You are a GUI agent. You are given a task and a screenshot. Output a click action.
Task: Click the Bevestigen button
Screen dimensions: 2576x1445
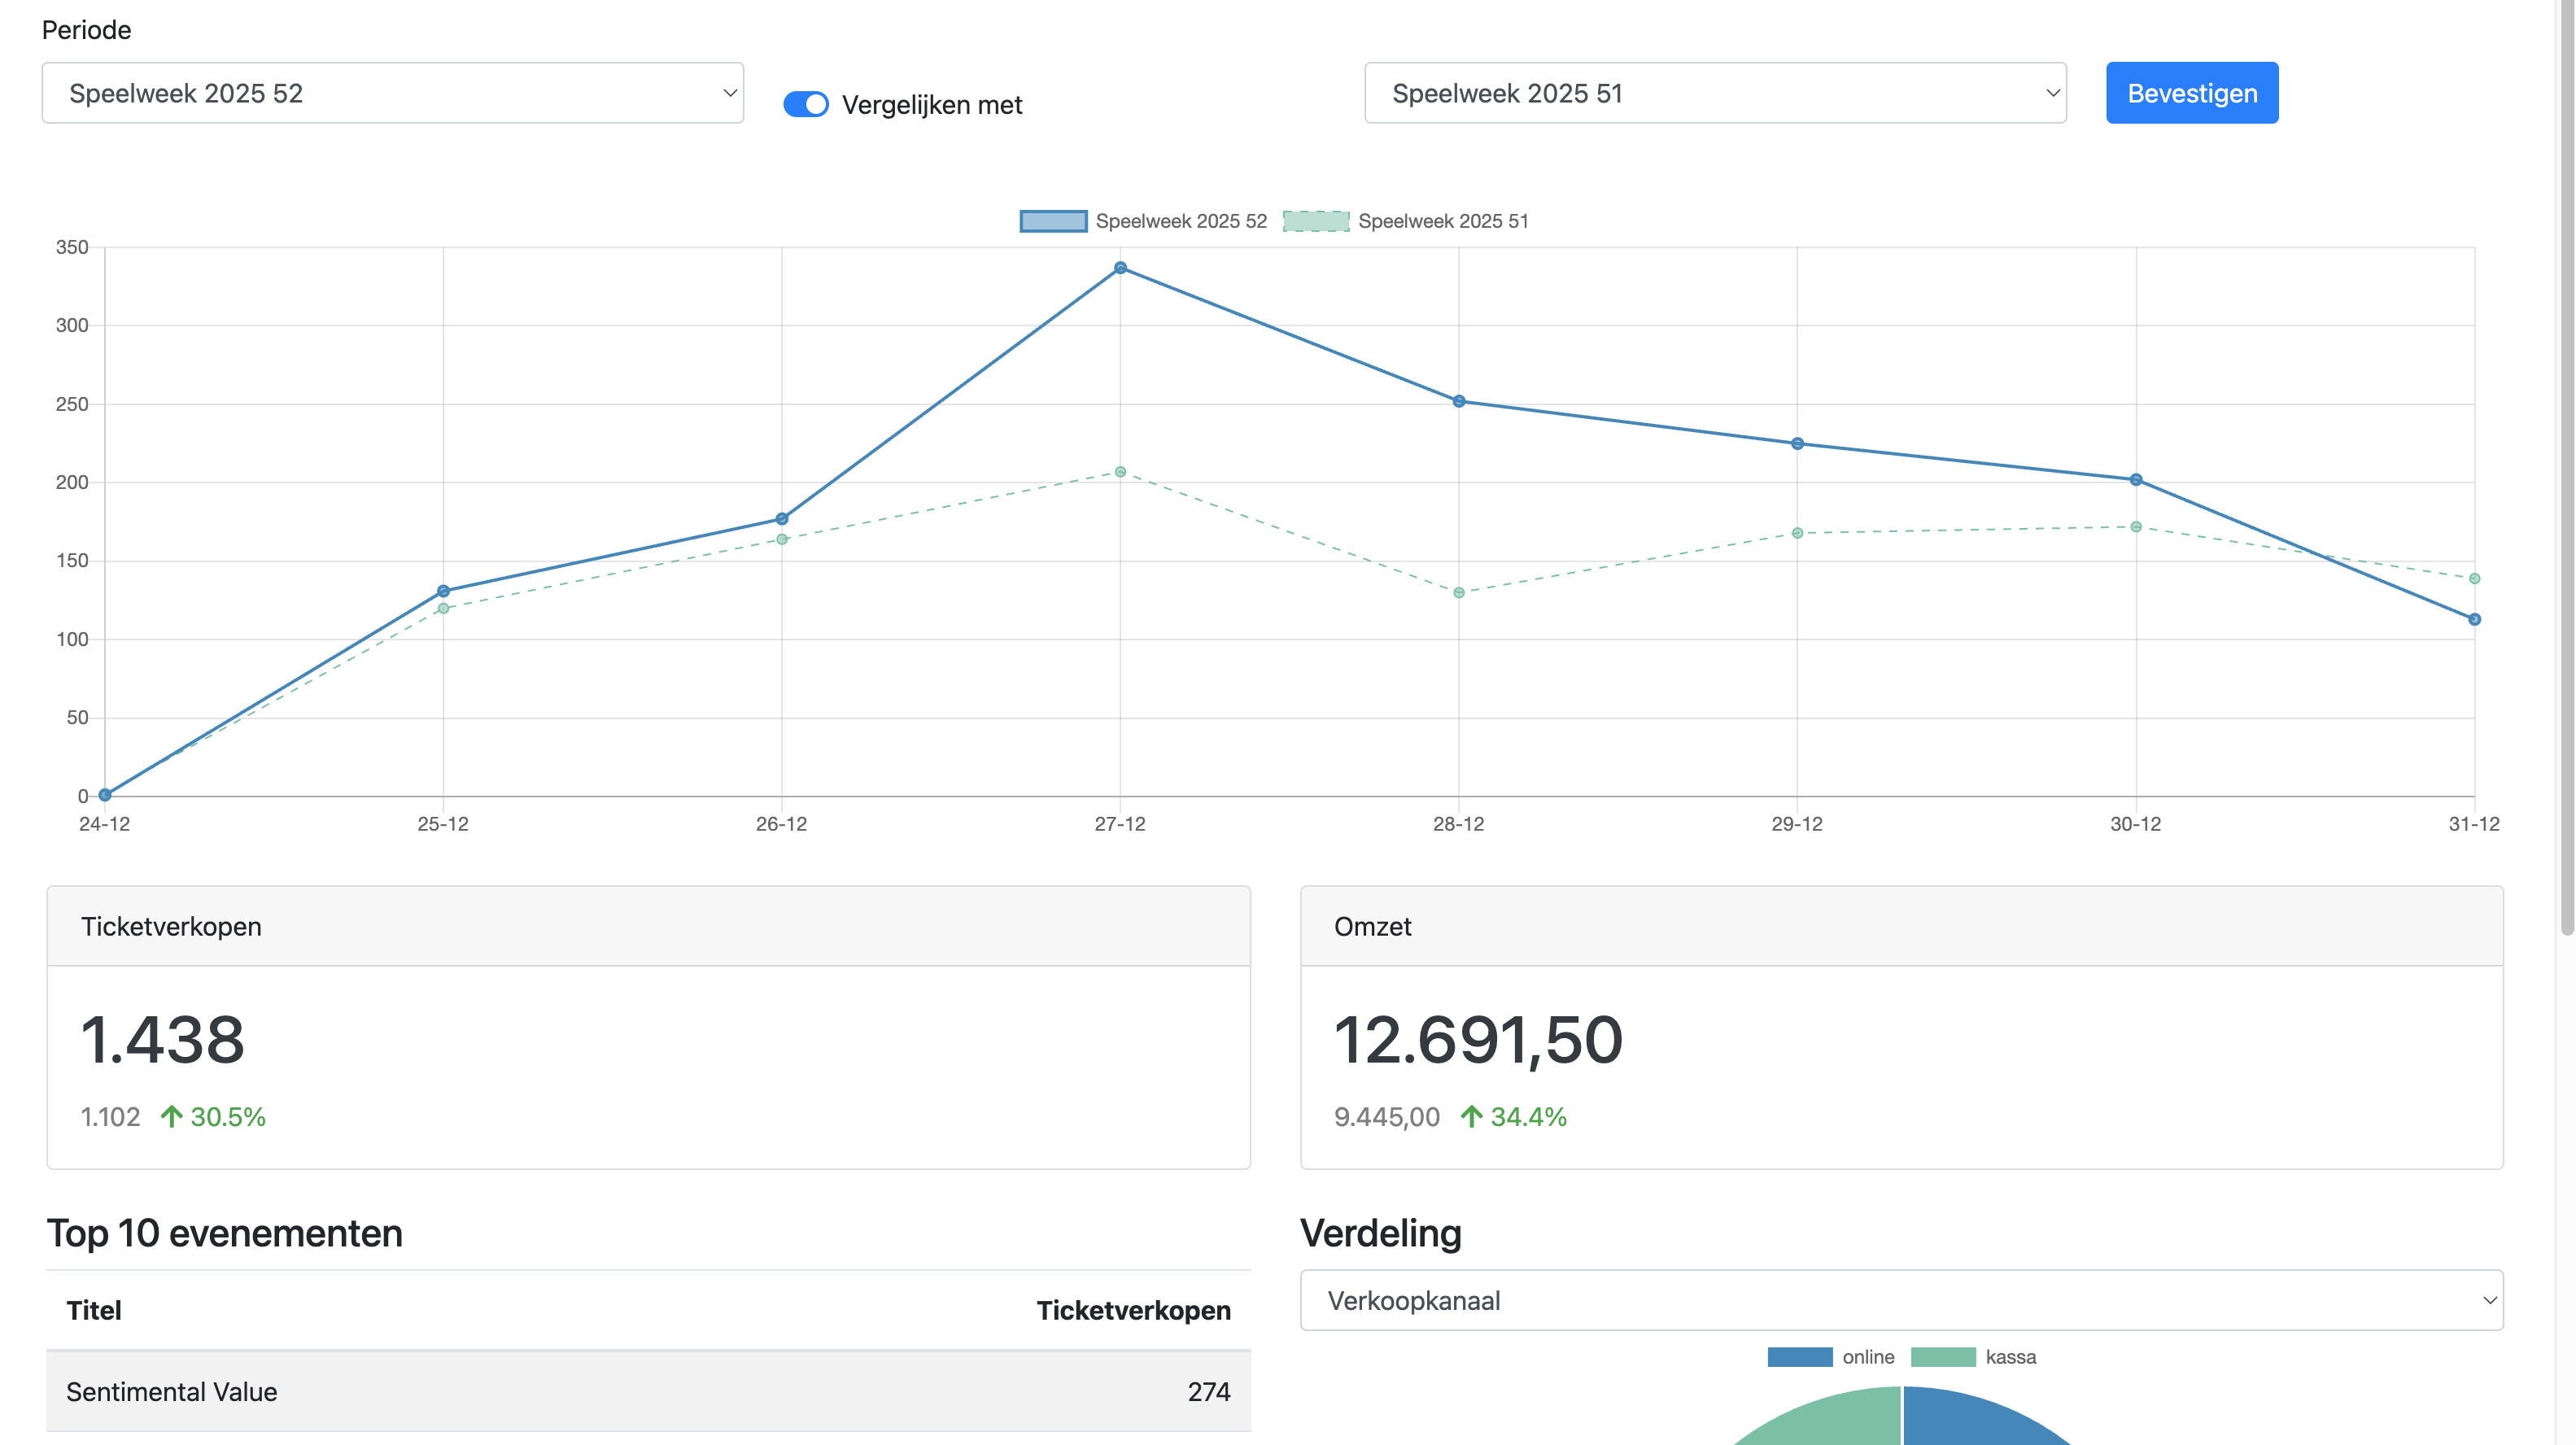2191,93
